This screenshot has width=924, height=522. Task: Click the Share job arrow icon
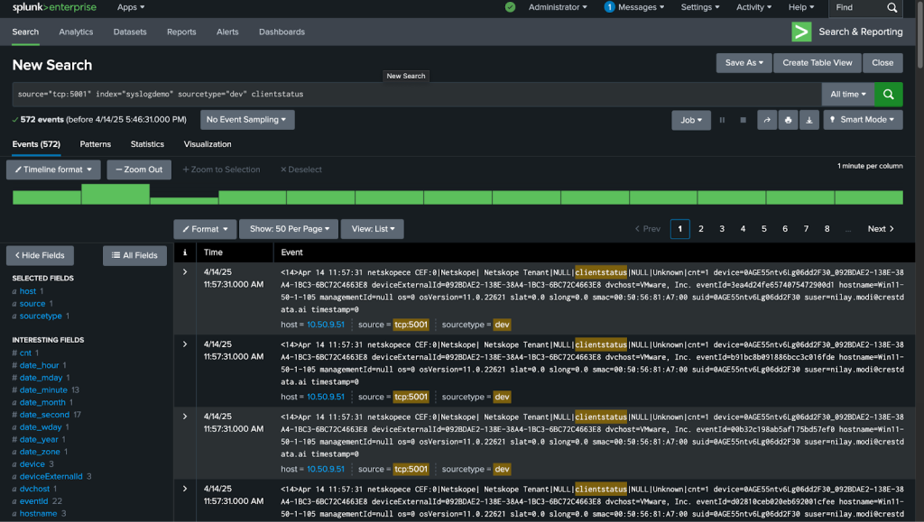tap(767, 120)
